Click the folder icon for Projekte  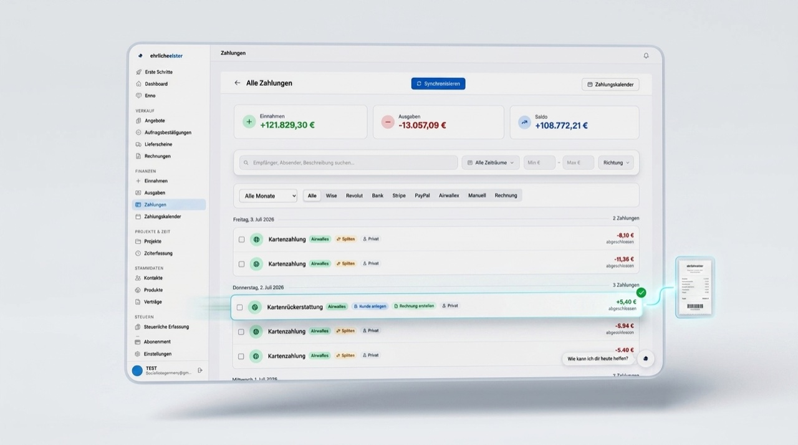138,241
